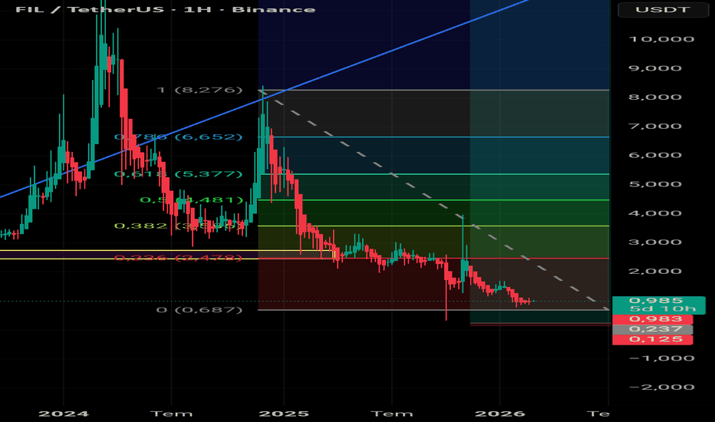This screenshot has height=422, width=715.
Task: Click the 2026 label on time axis
Action: point(499,414)
